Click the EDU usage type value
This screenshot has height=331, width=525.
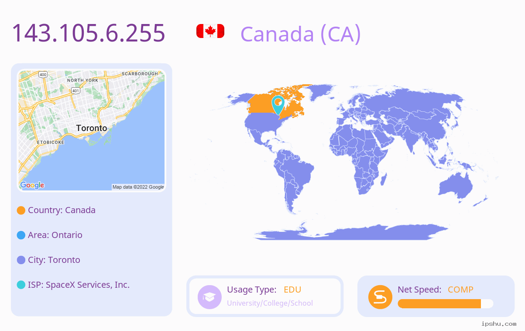(x=292, y=290)
